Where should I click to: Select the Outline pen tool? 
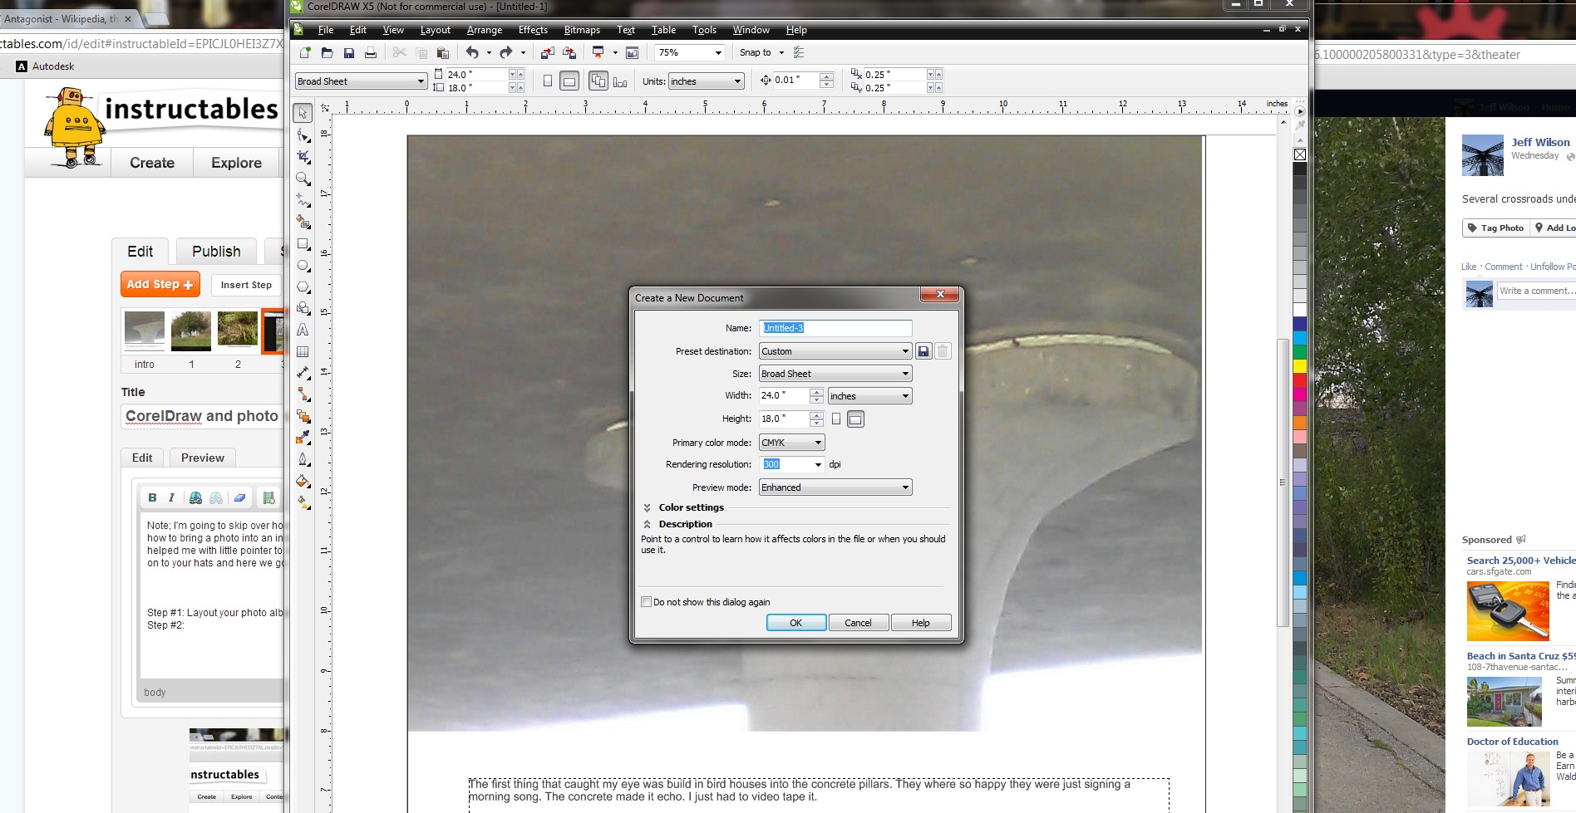coord(303,459)
